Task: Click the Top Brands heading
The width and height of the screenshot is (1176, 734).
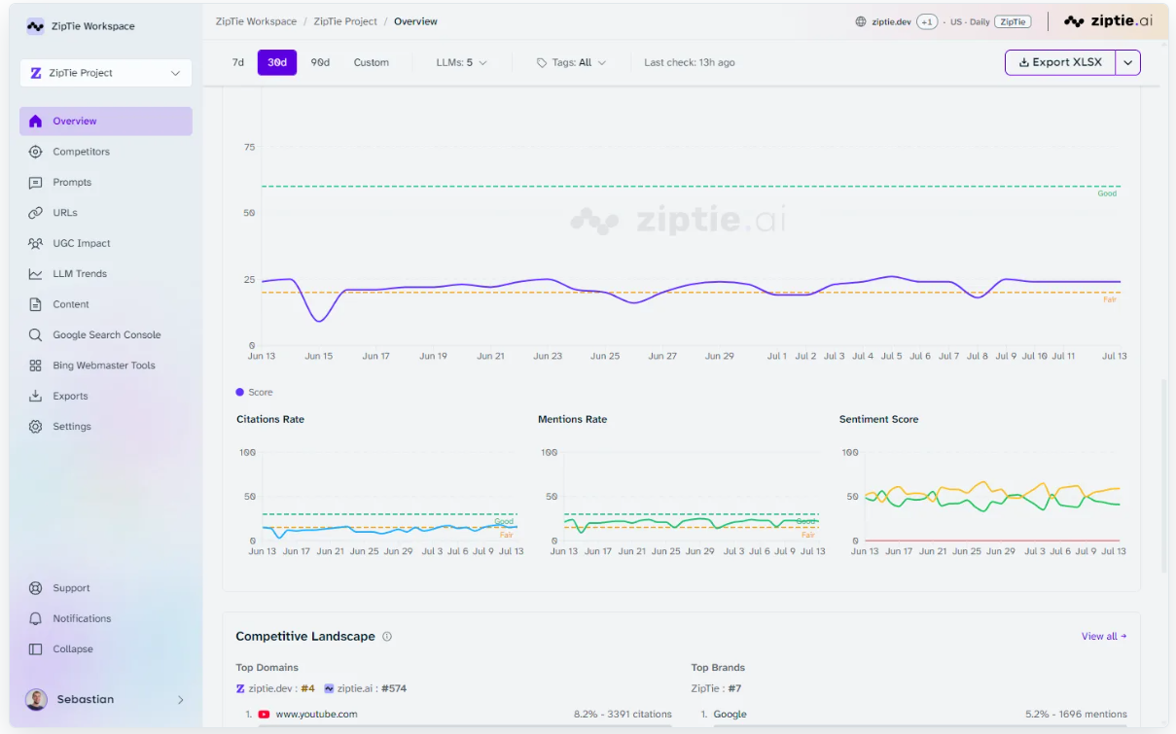Action: pos(718,668)
